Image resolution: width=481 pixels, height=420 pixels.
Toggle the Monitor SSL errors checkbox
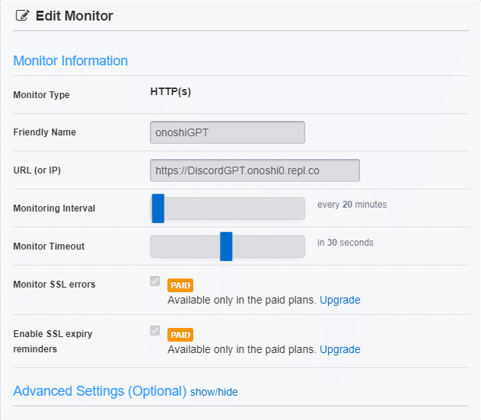[155, 282]
